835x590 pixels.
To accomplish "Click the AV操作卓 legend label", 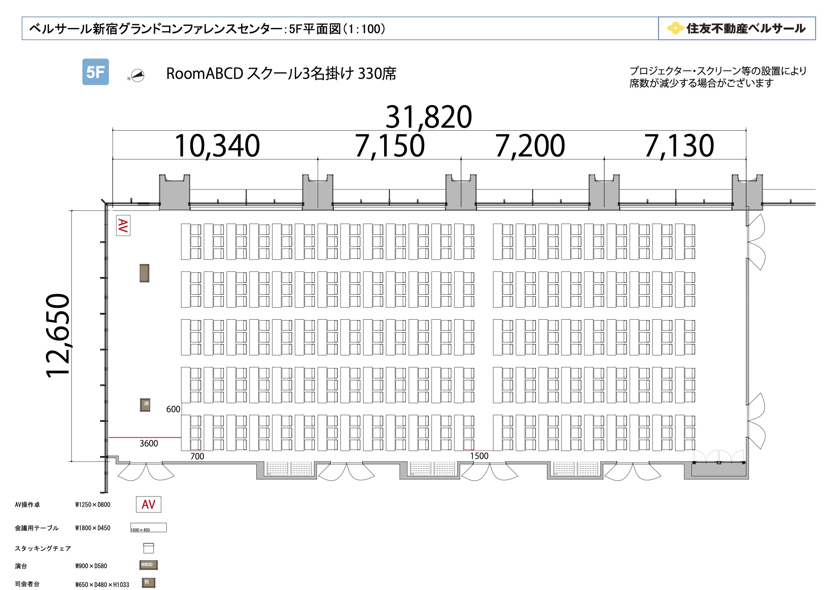I will (28, 504).
